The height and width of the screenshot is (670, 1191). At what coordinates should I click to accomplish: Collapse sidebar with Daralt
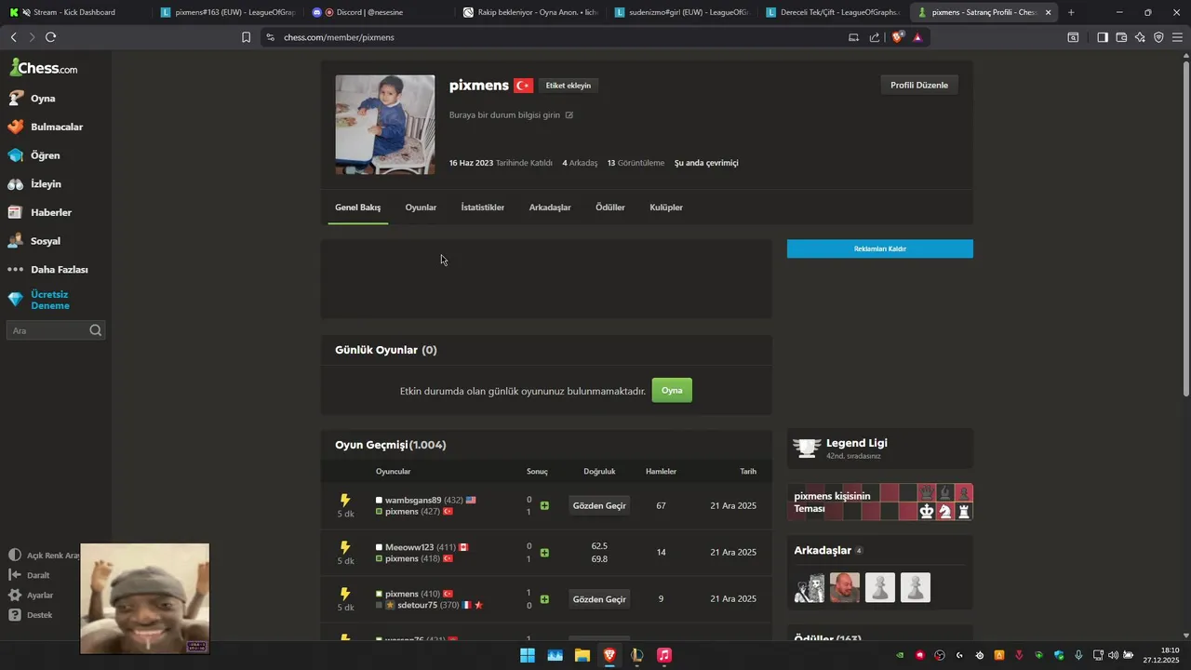[x=30, y=575]
